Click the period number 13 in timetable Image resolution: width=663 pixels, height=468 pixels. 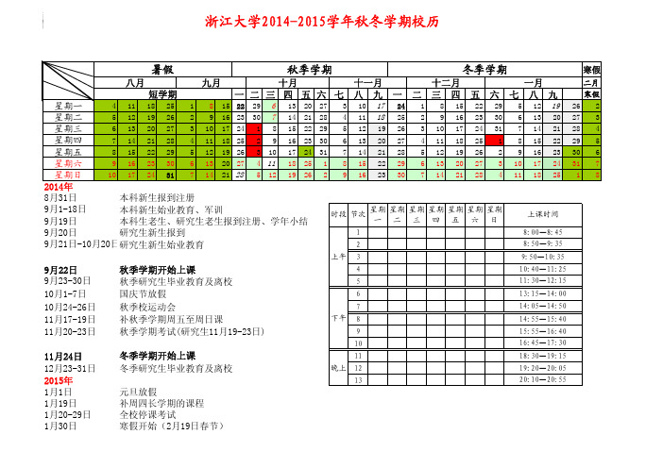click(358, 380)
